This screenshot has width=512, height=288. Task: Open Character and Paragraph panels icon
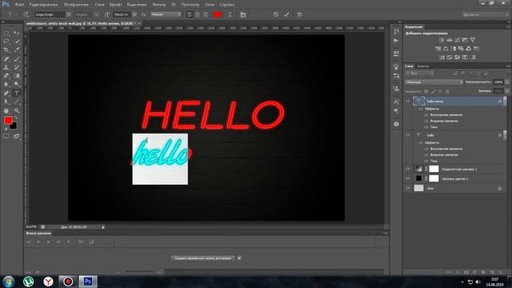coord(243,14)
